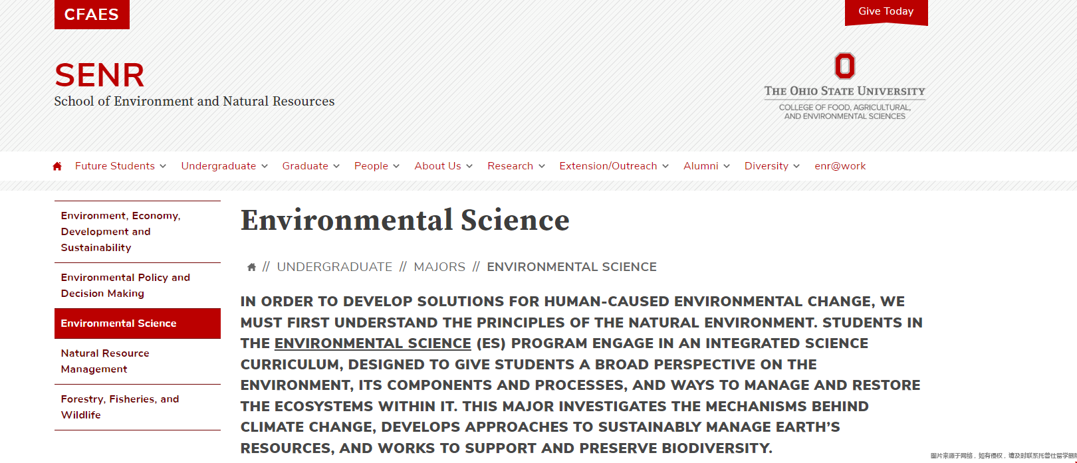Click the red home icon in navbar
The height and width of the screenshot is (463, 1077).
[57, 166]
